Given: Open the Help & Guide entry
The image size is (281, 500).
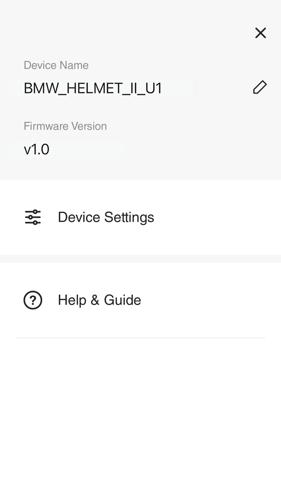Looking at the screenshot, I should coord(140,300).
